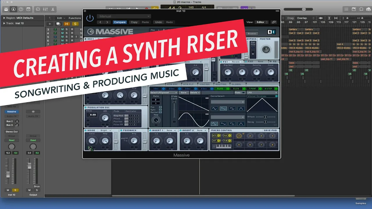Solo the Inst 10 channel strip
Screen dimensions: 372x209
coord(15,190)
